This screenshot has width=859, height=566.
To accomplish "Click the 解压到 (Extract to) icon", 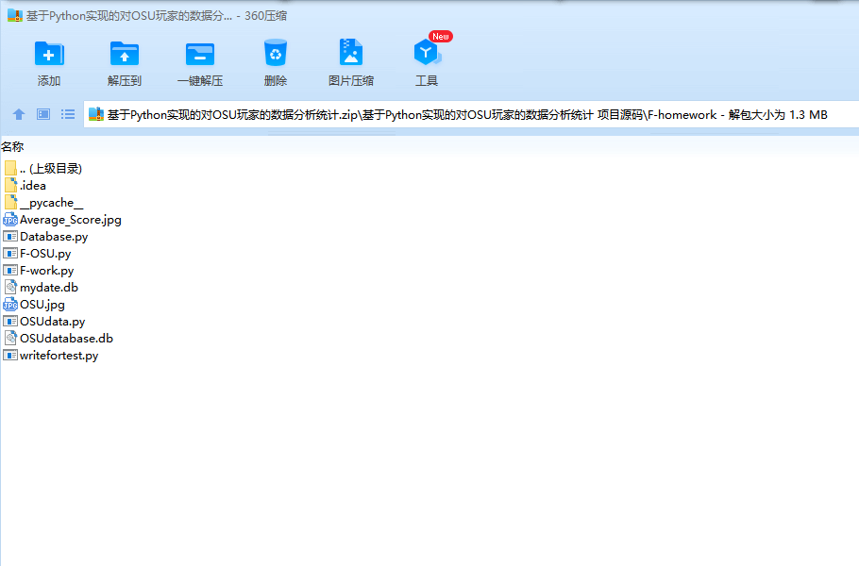I will tap(125, 54).
